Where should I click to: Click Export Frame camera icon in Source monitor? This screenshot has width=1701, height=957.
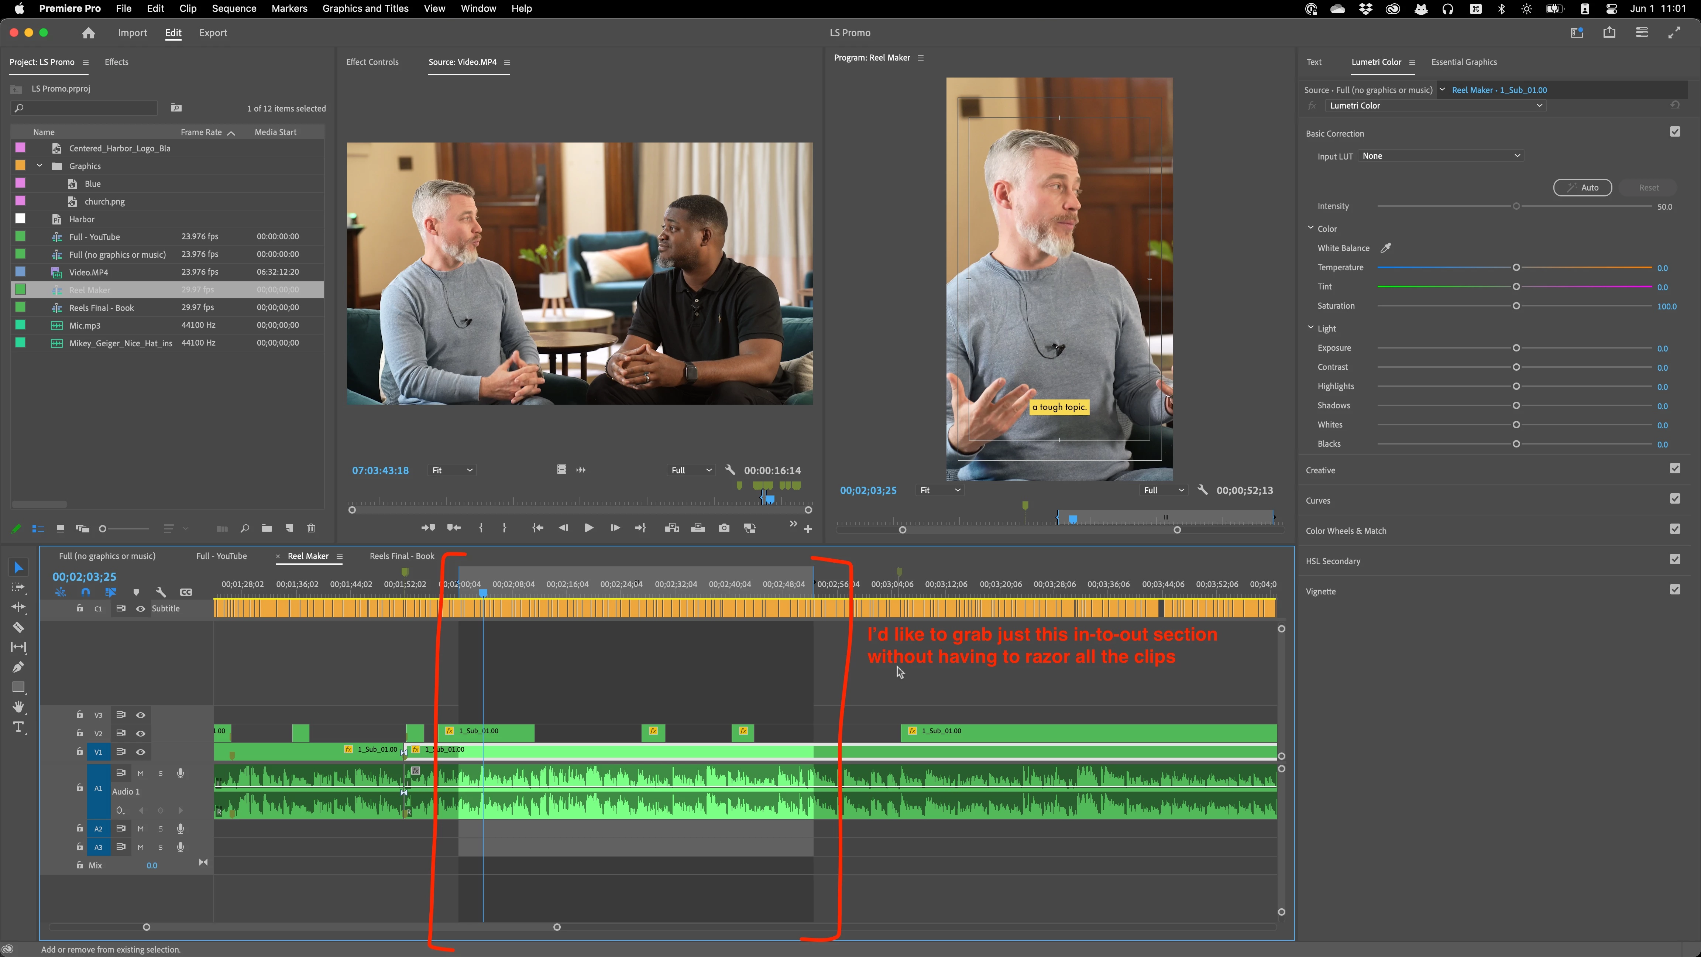point(724,528)
